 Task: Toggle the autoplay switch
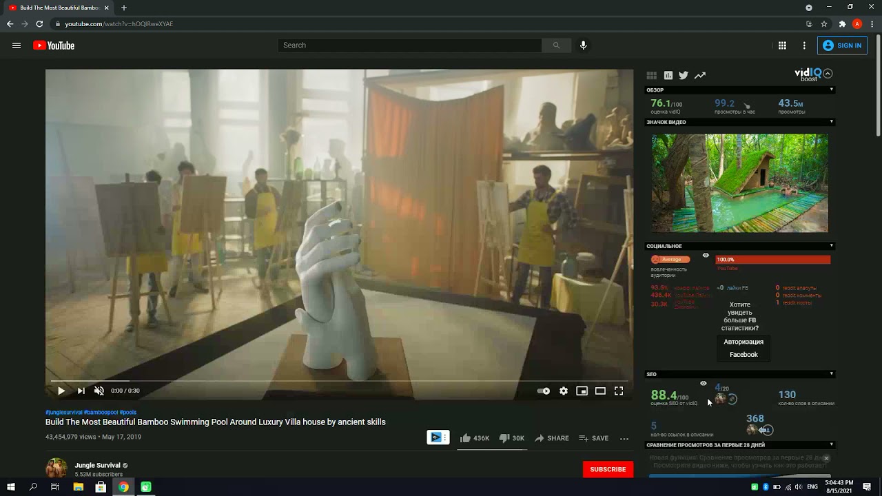(544, 391)
